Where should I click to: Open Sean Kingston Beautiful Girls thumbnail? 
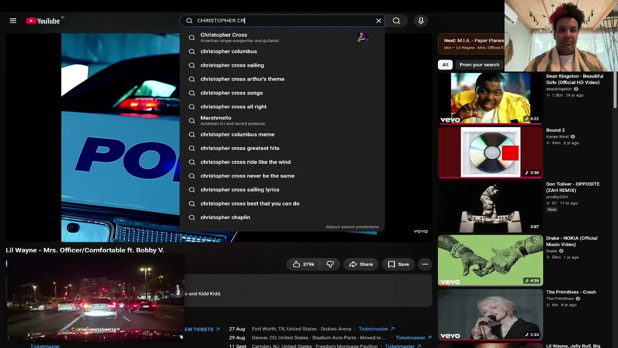coord(490,99)
